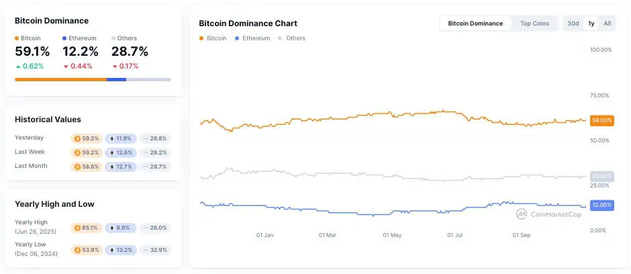This screenshot has width=631, height=274.
Task: Click the orange 59.00% chart value label
Action: (601, 120)
